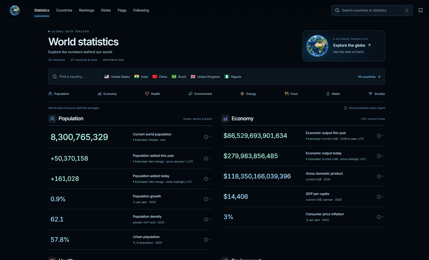Switch to the Globe tab
429x260 pixels.
click(x=106, y=10)
